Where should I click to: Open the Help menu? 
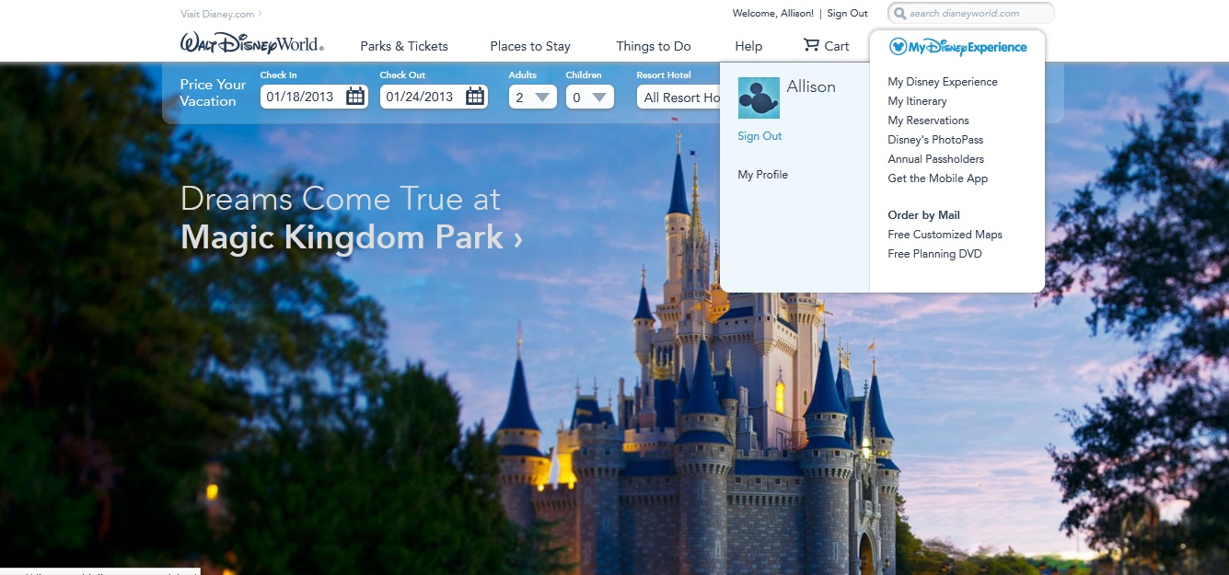point(748,46)
